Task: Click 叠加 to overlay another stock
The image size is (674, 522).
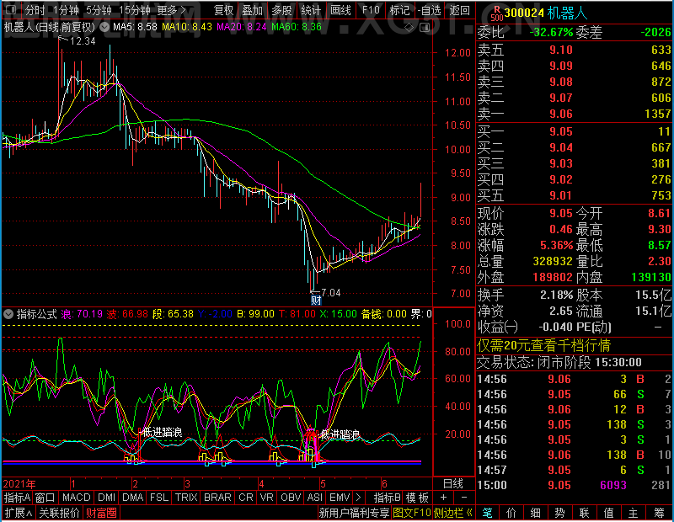Action: click(x=252, y=10)
